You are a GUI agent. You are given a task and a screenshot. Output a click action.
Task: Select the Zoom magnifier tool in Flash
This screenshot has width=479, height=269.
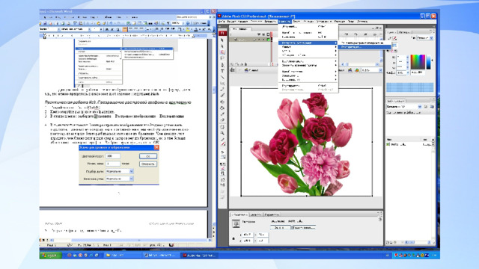click(222, 133)
